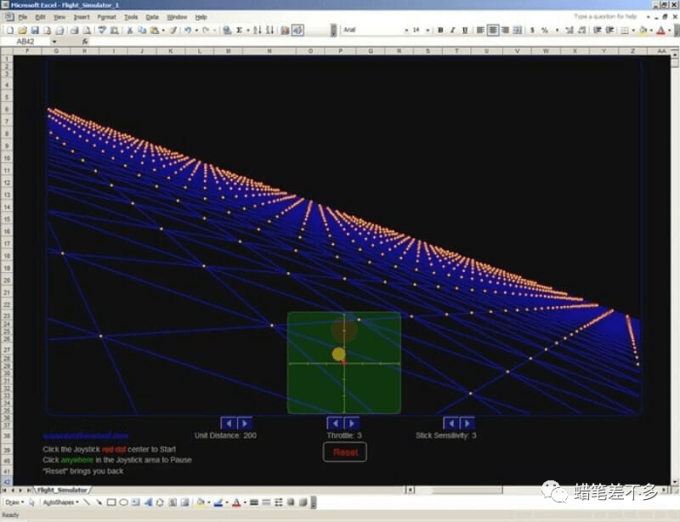This screenshot has height=522, width=680.
Task: Run spelling check from the toolbar
Action: [x=102, y=30]
